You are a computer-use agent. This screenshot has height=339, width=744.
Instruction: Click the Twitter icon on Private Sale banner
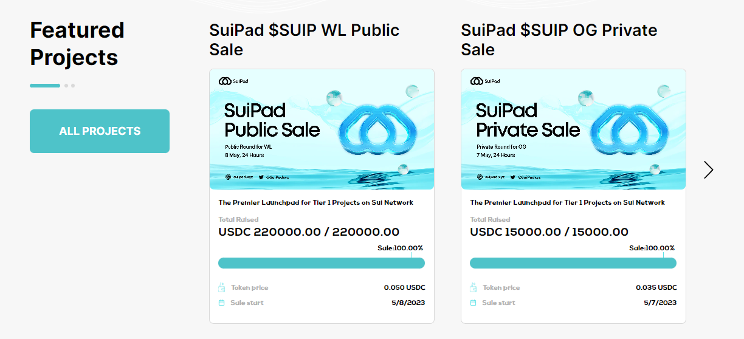[x=512, y=177]
